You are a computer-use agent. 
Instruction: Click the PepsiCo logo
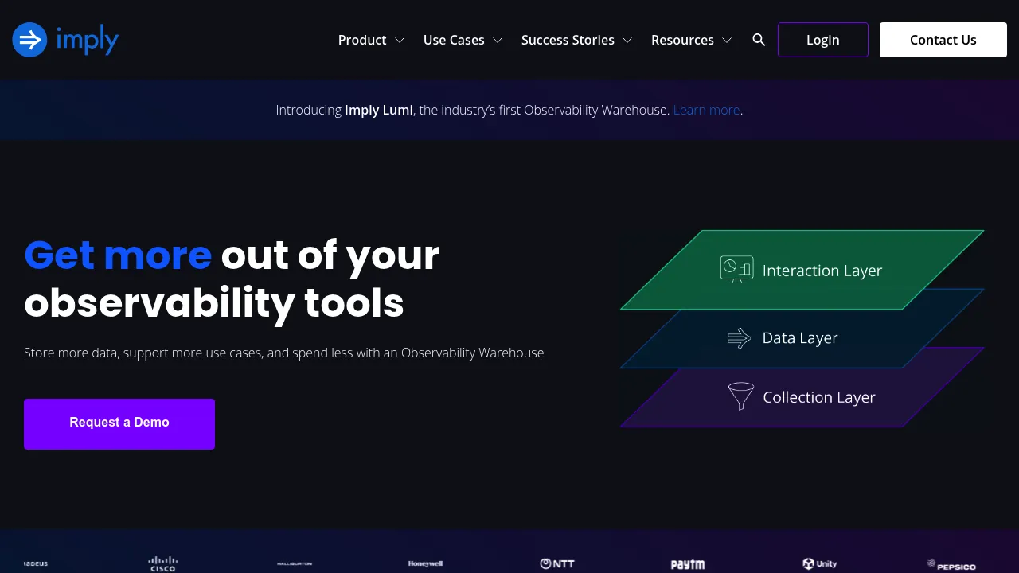pyautogui.click(x=951, y=565)
